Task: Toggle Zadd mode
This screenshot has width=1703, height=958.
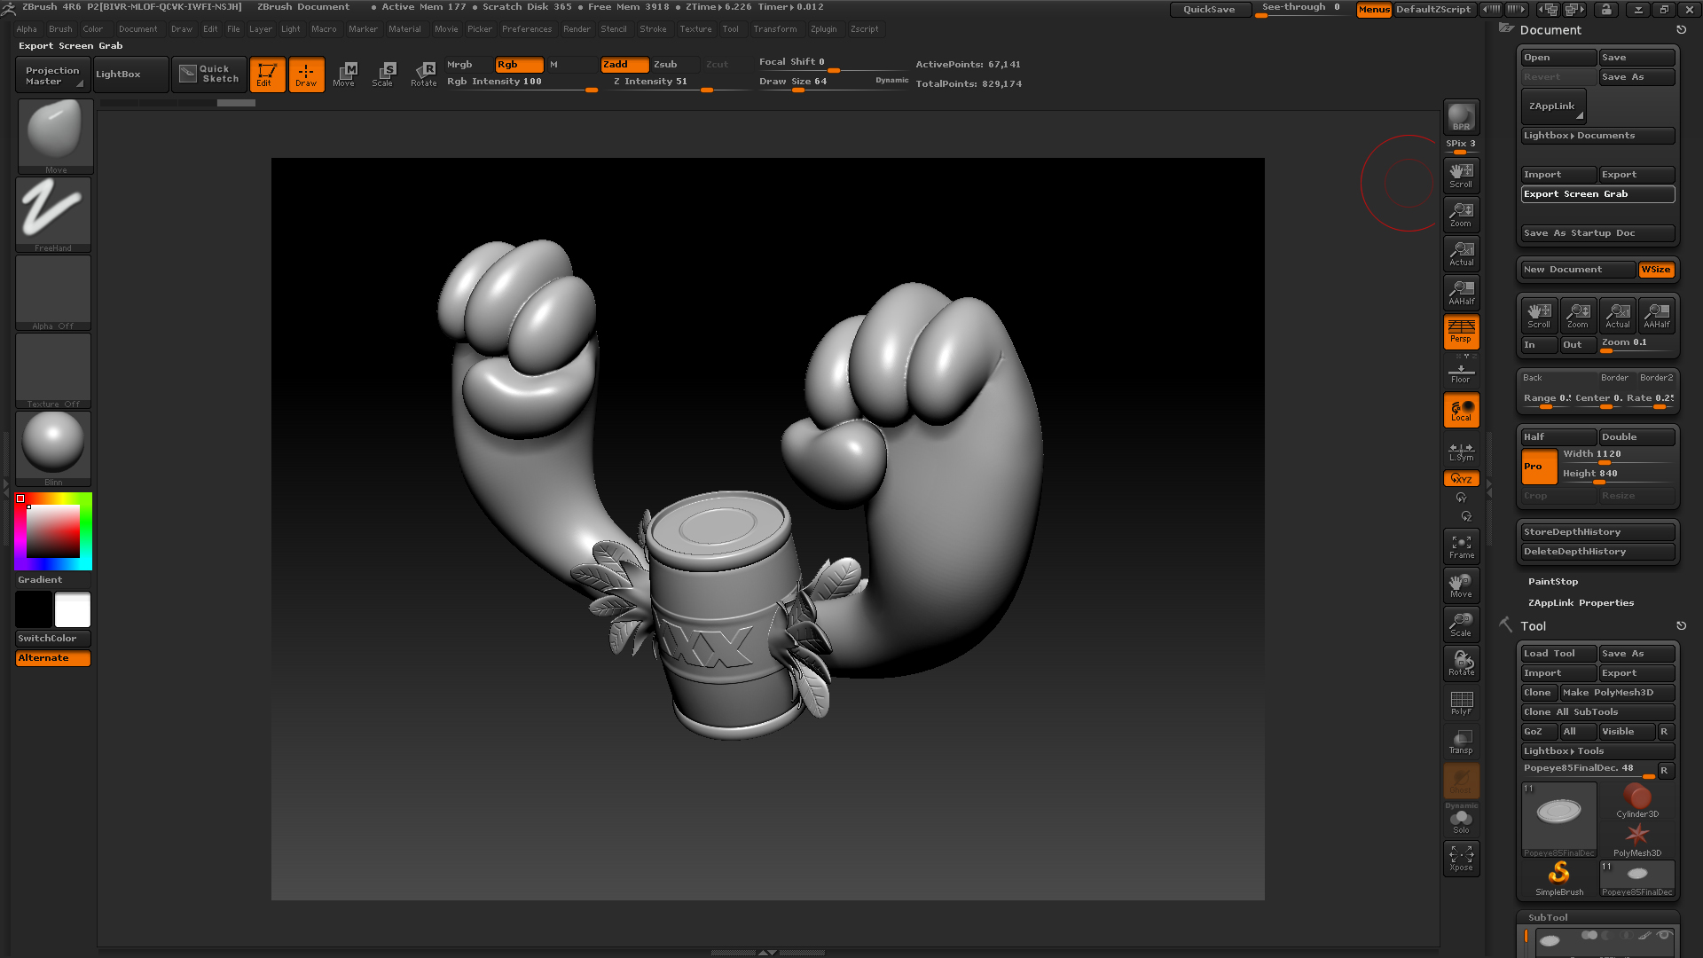Action: click(x=624, y=65)
